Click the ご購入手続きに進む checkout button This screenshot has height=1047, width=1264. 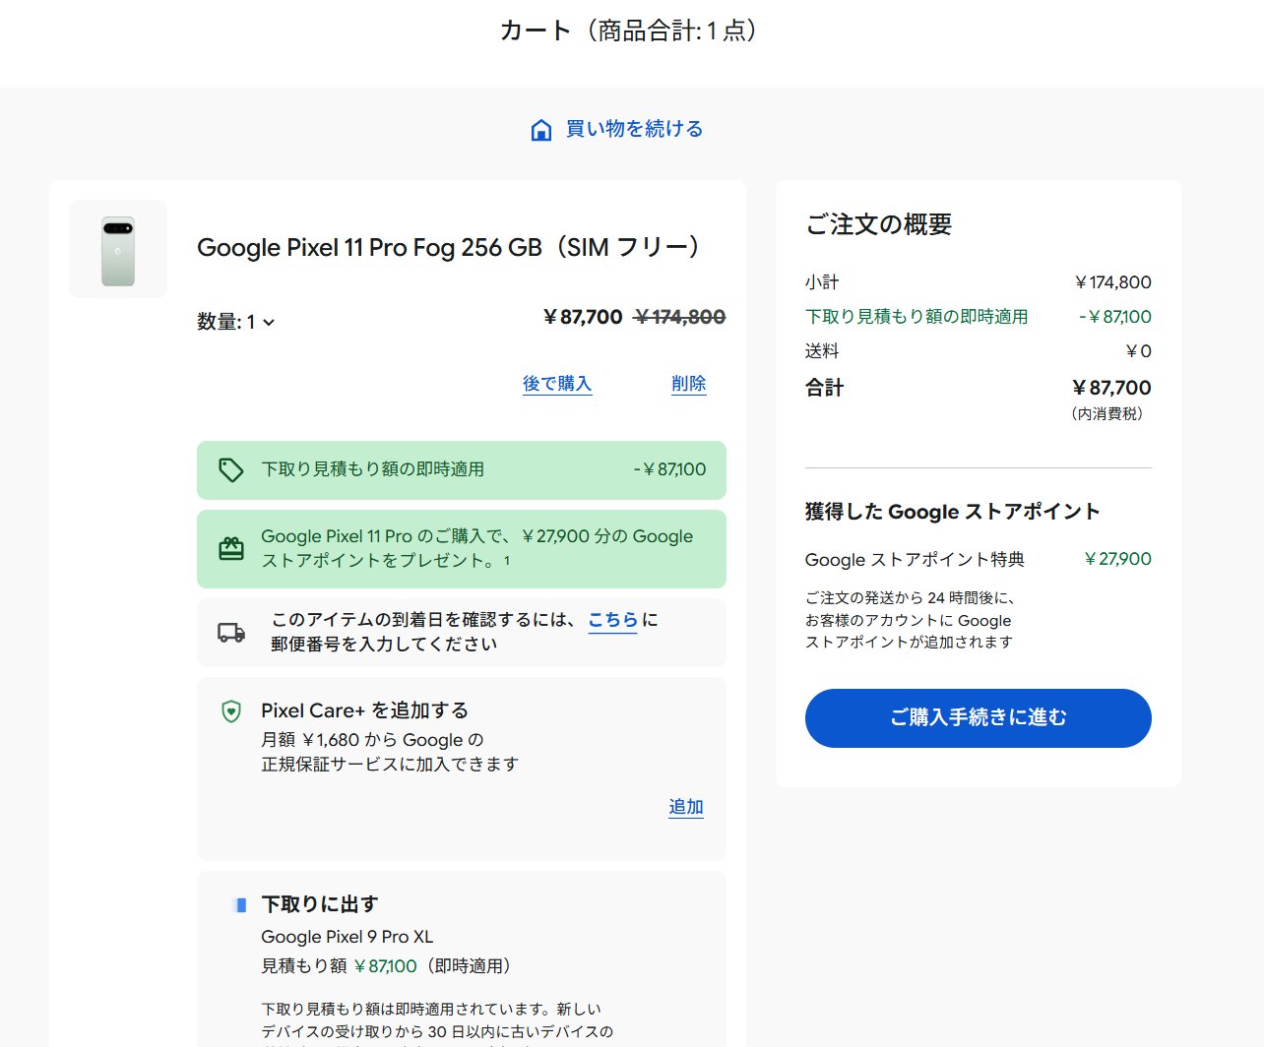(x=979, y=718)
